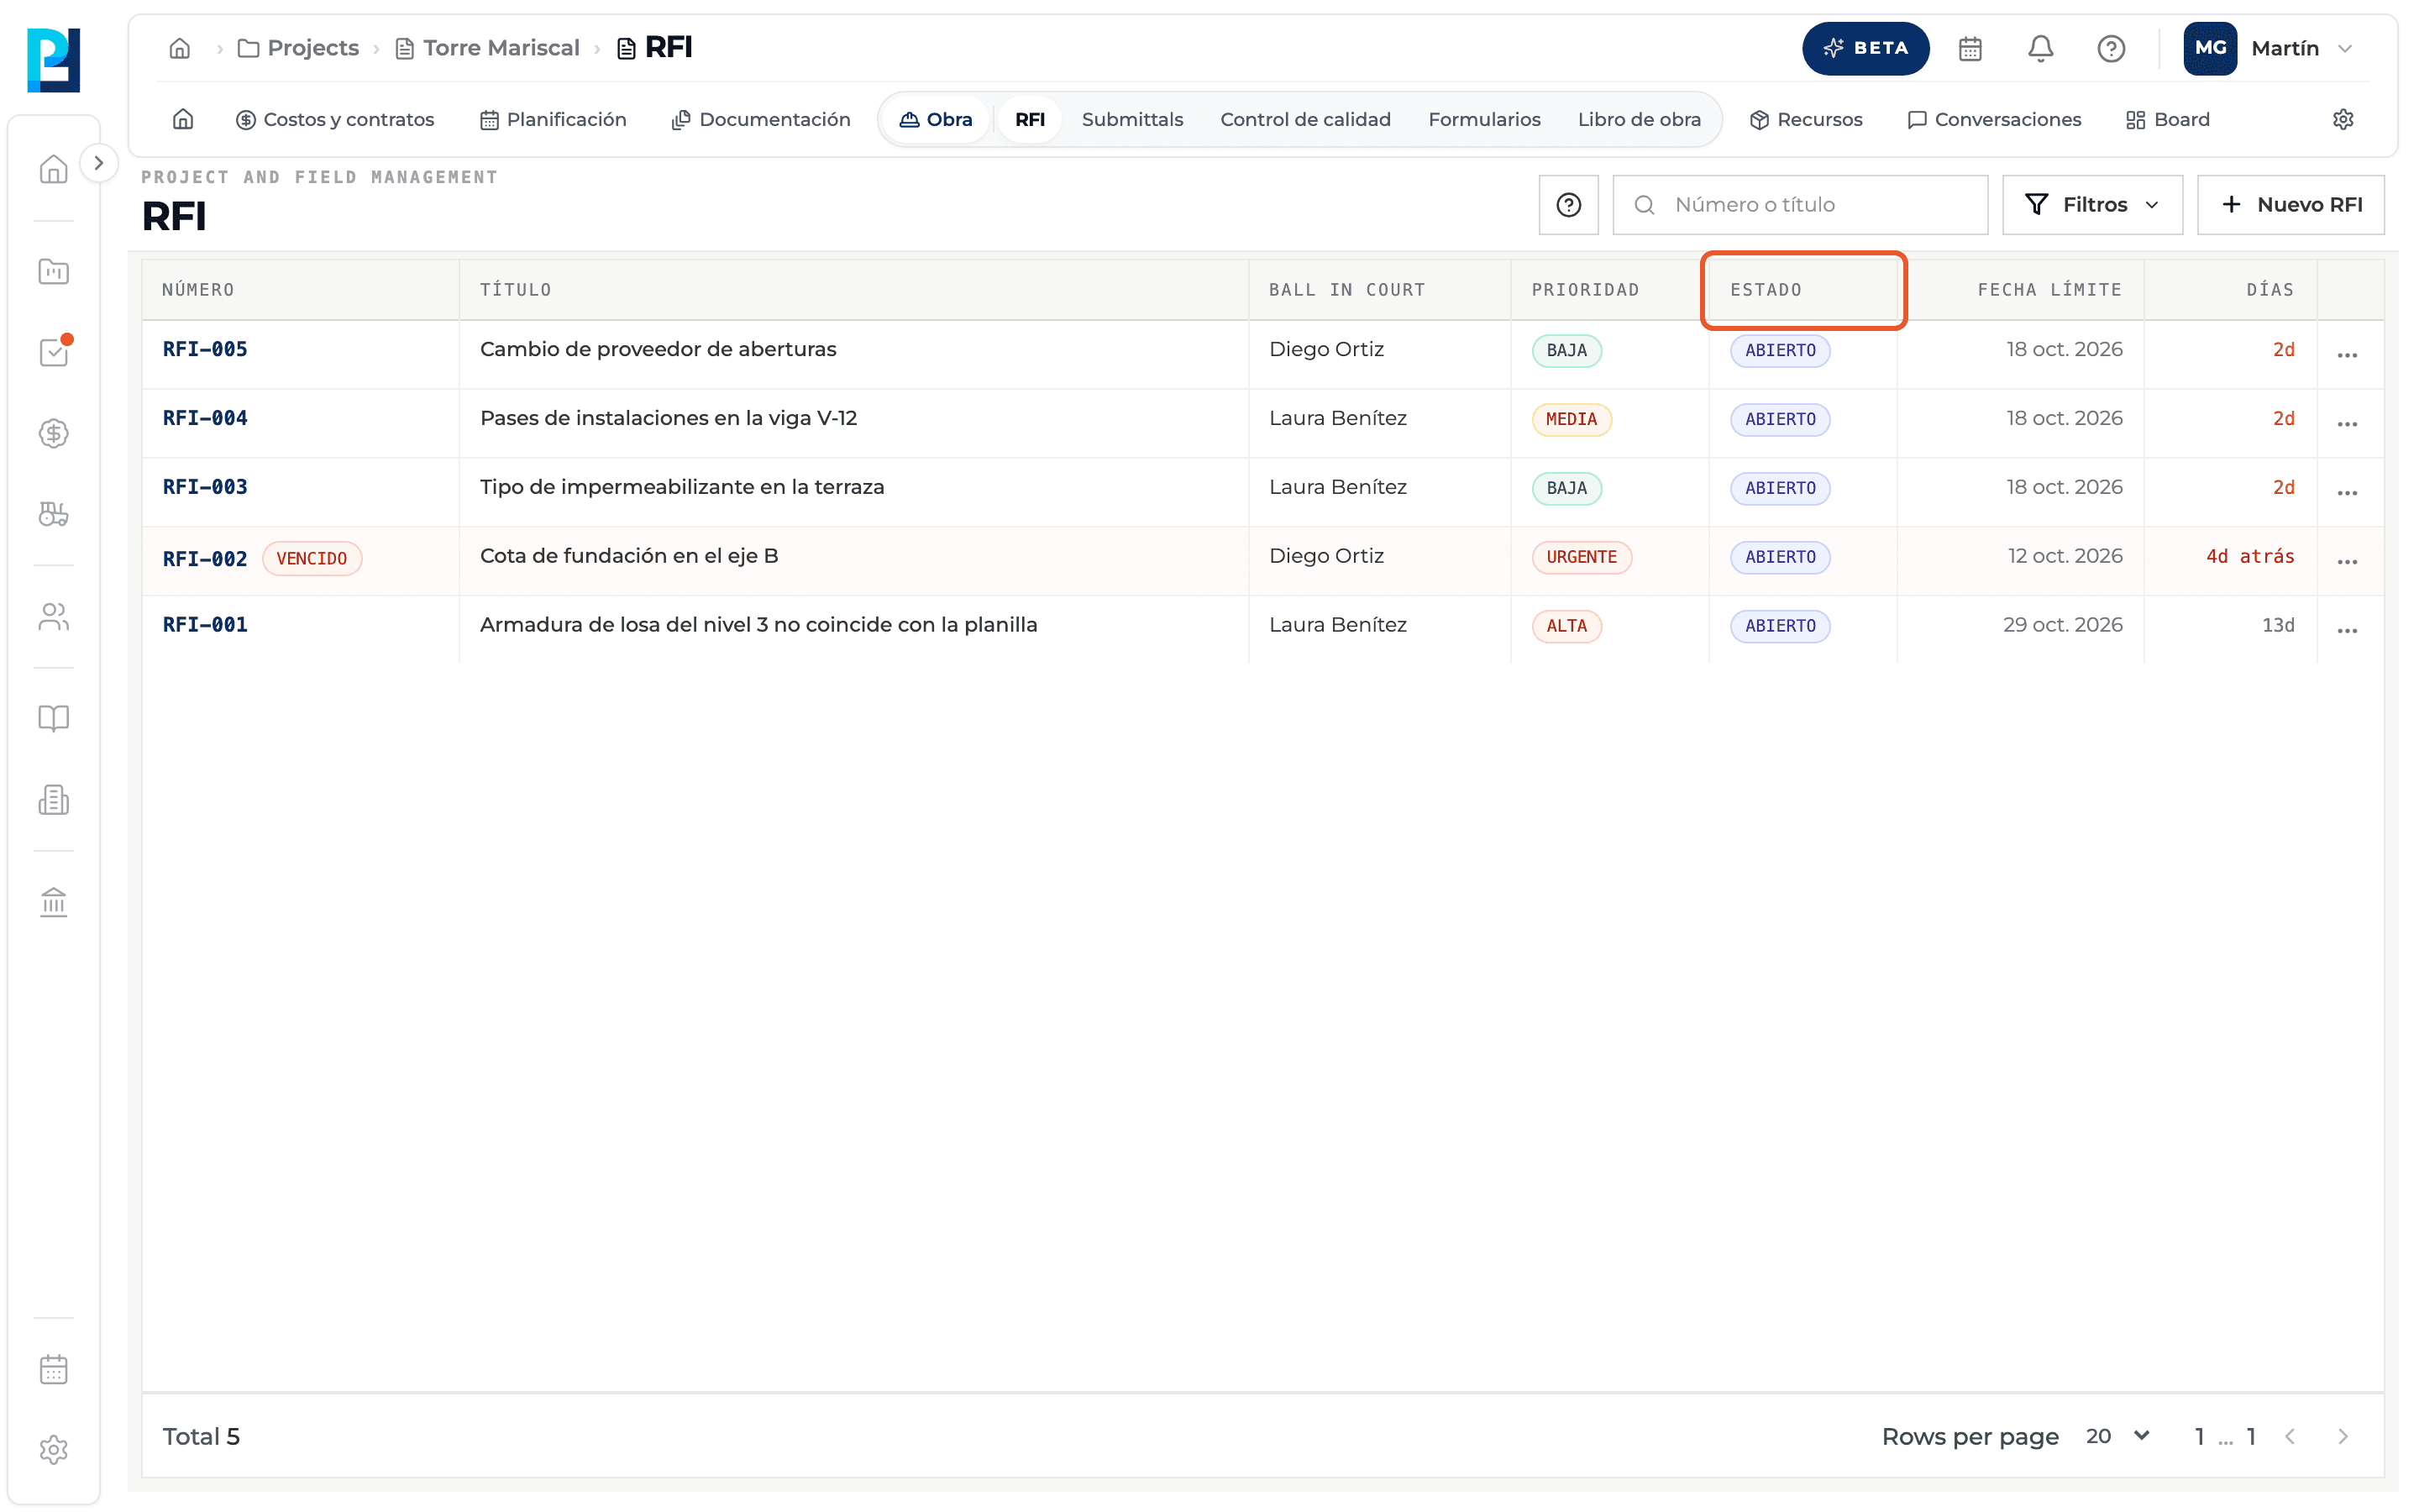Open the Board tab
Screen dimensions: 2419x1512
click(2167, 120)
